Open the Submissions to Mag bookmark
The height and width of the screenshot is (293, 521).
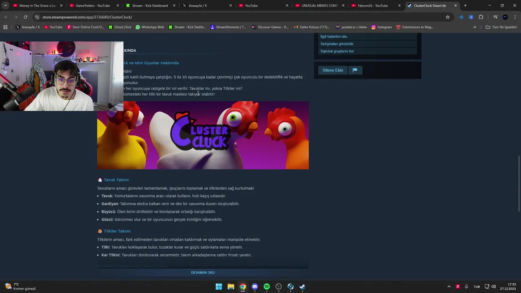tap(414, 27)
